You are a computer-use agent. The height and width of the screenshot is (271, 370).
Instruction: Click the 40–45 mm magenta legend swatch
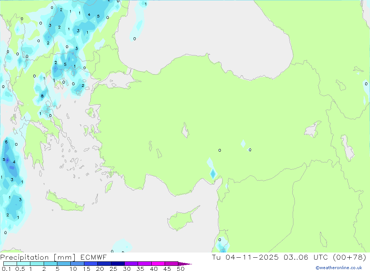158,264
